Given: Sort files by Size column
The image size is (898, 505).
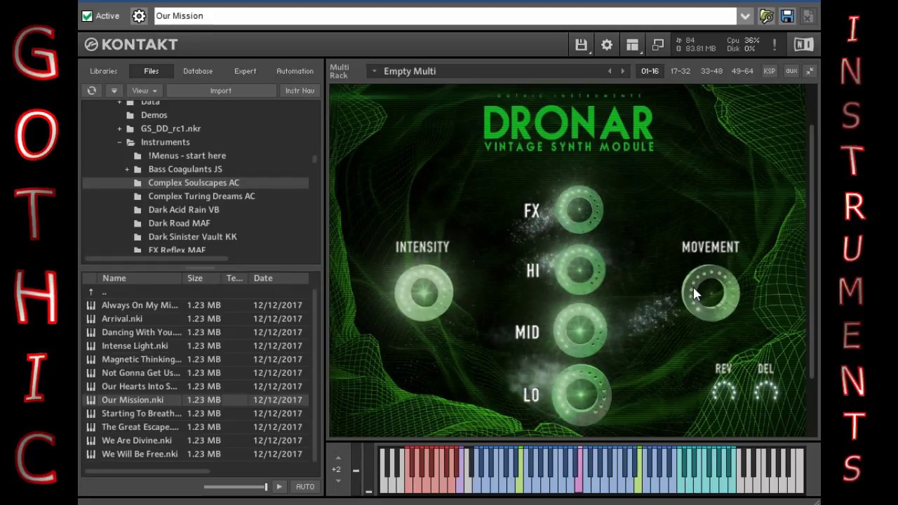Looking at the screenshot, I should 203,278.
